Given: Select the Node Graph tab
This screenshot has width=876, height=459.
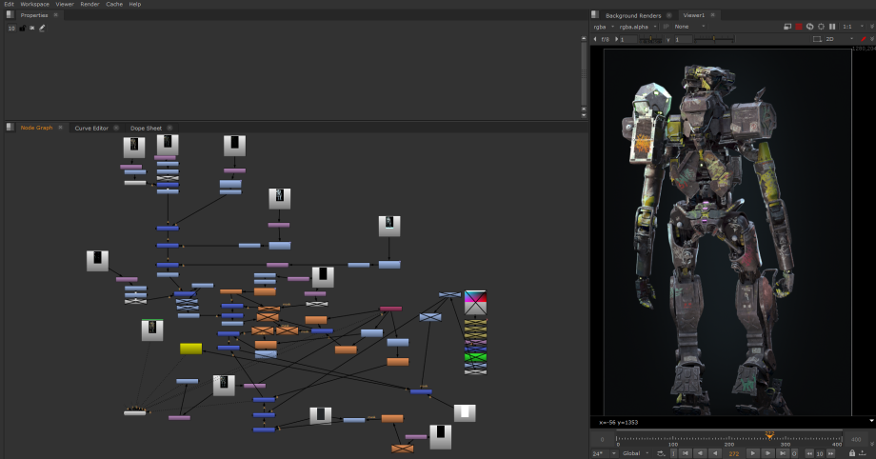Looking at the screenshot, I should click(x=36, y=128).
